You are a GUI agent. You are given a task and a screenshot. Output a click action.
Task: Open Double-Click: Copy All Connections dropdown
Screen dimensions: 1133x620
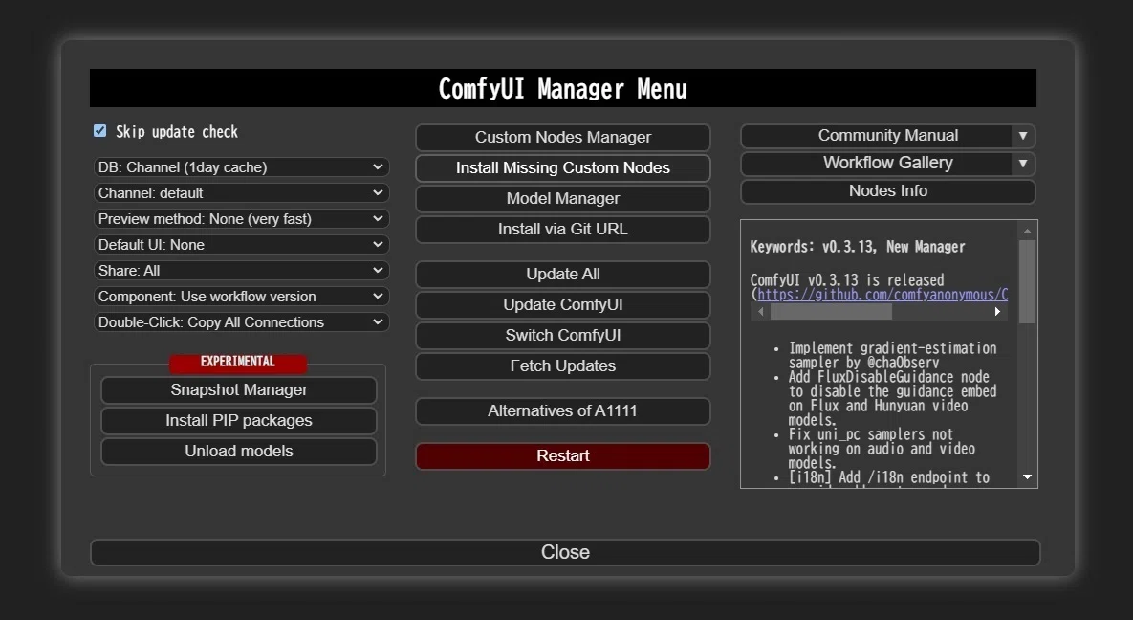241,321
